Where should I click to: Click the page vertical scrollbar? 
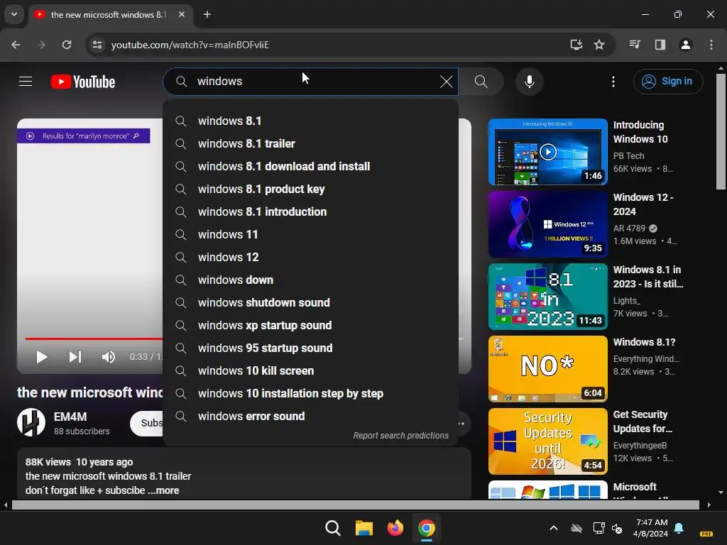pos(721,131)
